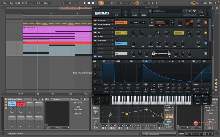Stop playback with the Stop button

coord(89,3)
